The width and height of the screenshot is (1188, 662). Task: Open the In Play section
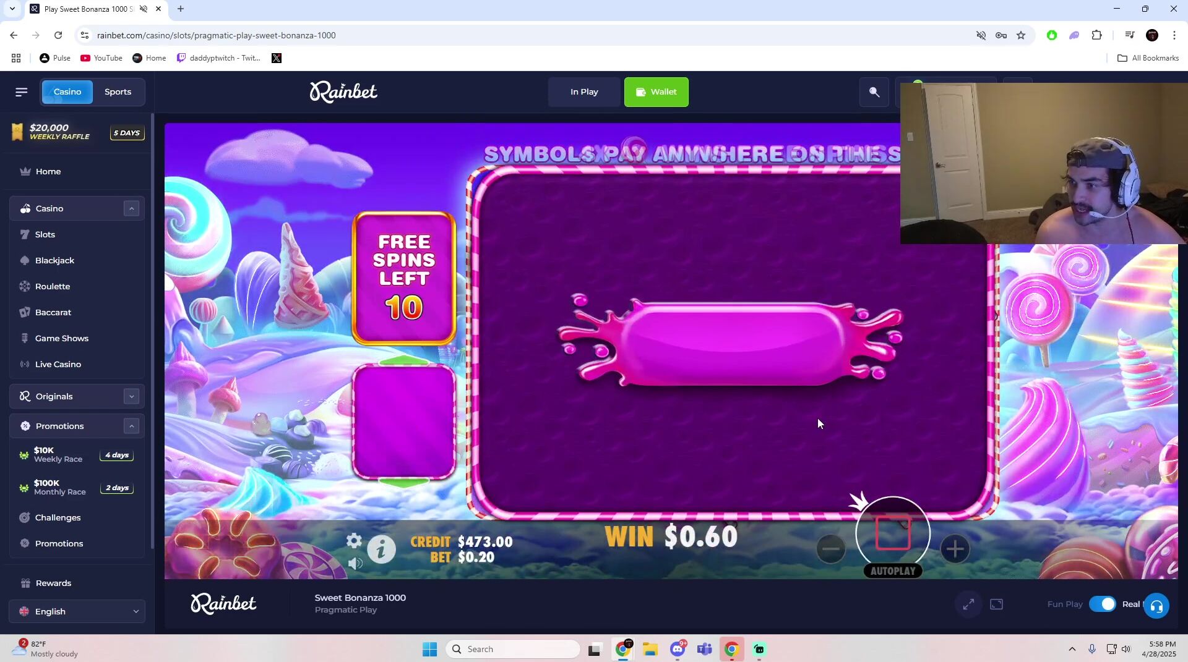point(584,92)
